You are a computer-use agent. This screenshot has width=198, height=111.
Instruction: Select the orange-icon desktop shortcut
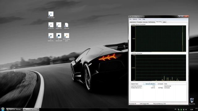point(67,37)
